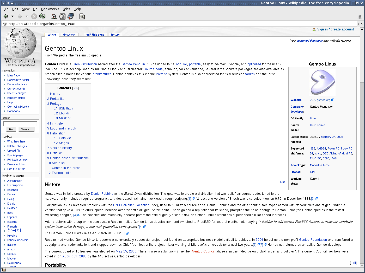Open GPL license link in infobox
Viewport: 365px width, 273px height.
(x=313, y=172)
